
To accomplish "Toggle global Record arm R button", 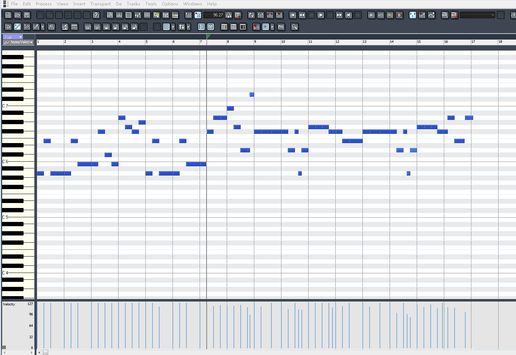I will [x=371, y=15].
